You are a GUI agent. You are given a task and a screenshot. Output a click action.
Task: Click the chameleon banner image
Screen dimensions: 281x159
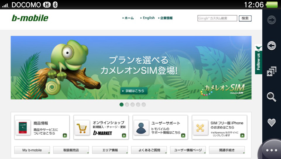coord(131,68)
